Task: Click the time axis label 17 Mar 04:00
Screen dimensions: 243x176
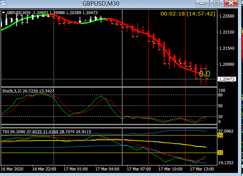Action: click(x=107, y=169)
